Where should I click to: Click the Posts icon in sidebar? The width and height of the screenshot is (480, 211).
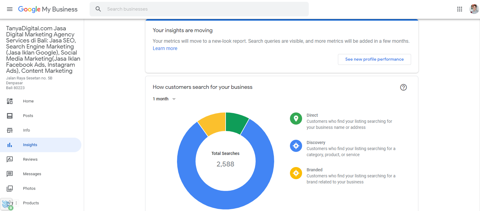10,116
